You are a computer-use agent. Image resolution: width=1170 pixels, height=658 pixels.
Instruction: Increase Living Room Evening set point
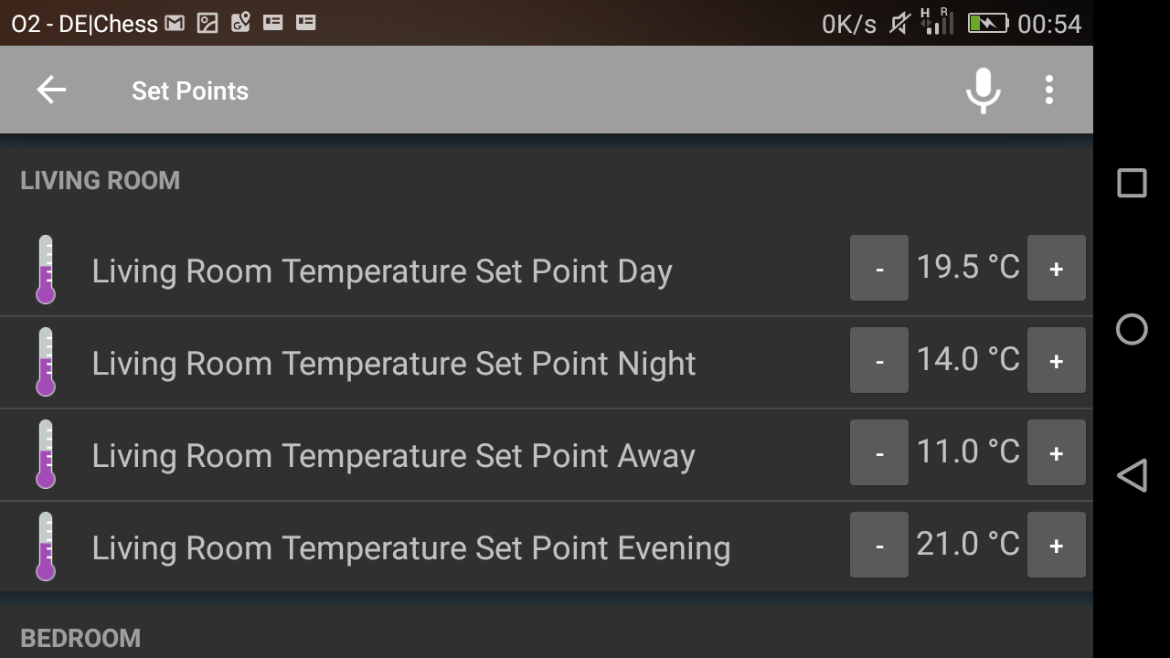pyautogui.click(x=1056, y=546)
